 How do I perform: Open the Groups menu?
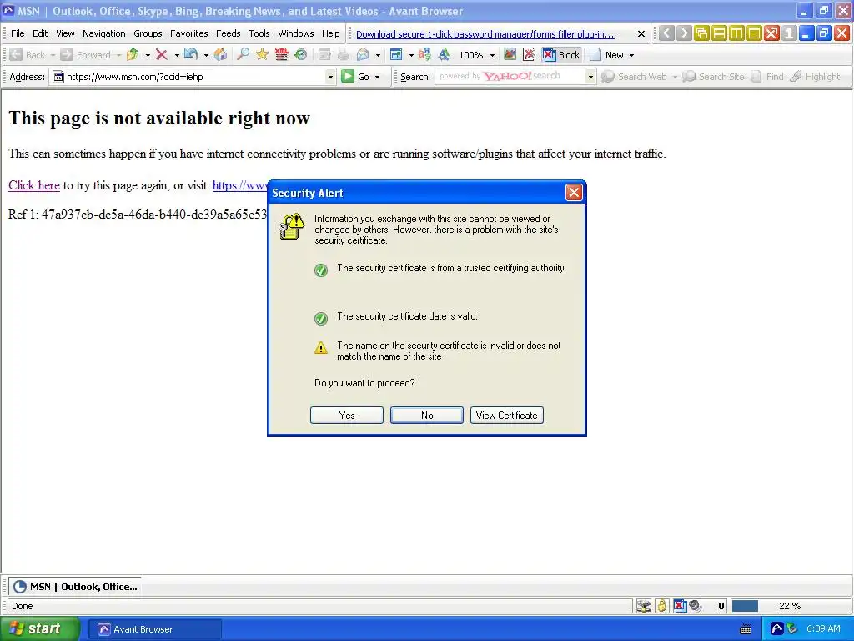148,33
